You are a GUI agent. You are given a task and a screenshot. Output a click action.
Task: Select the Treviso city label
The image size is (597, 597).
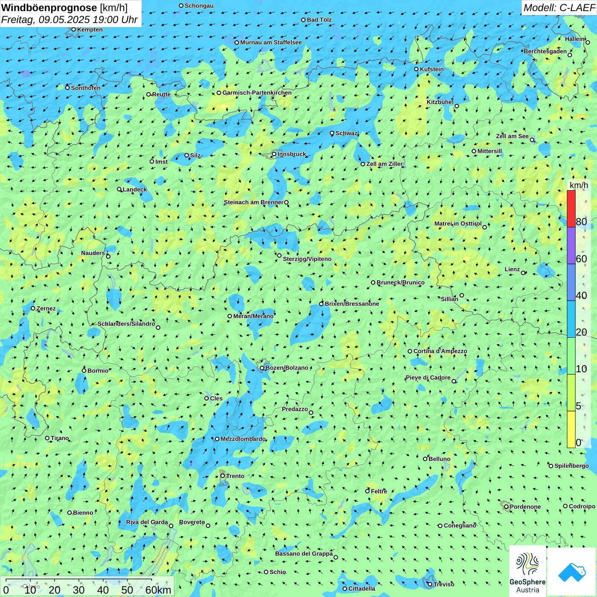[x=444, y=584]
